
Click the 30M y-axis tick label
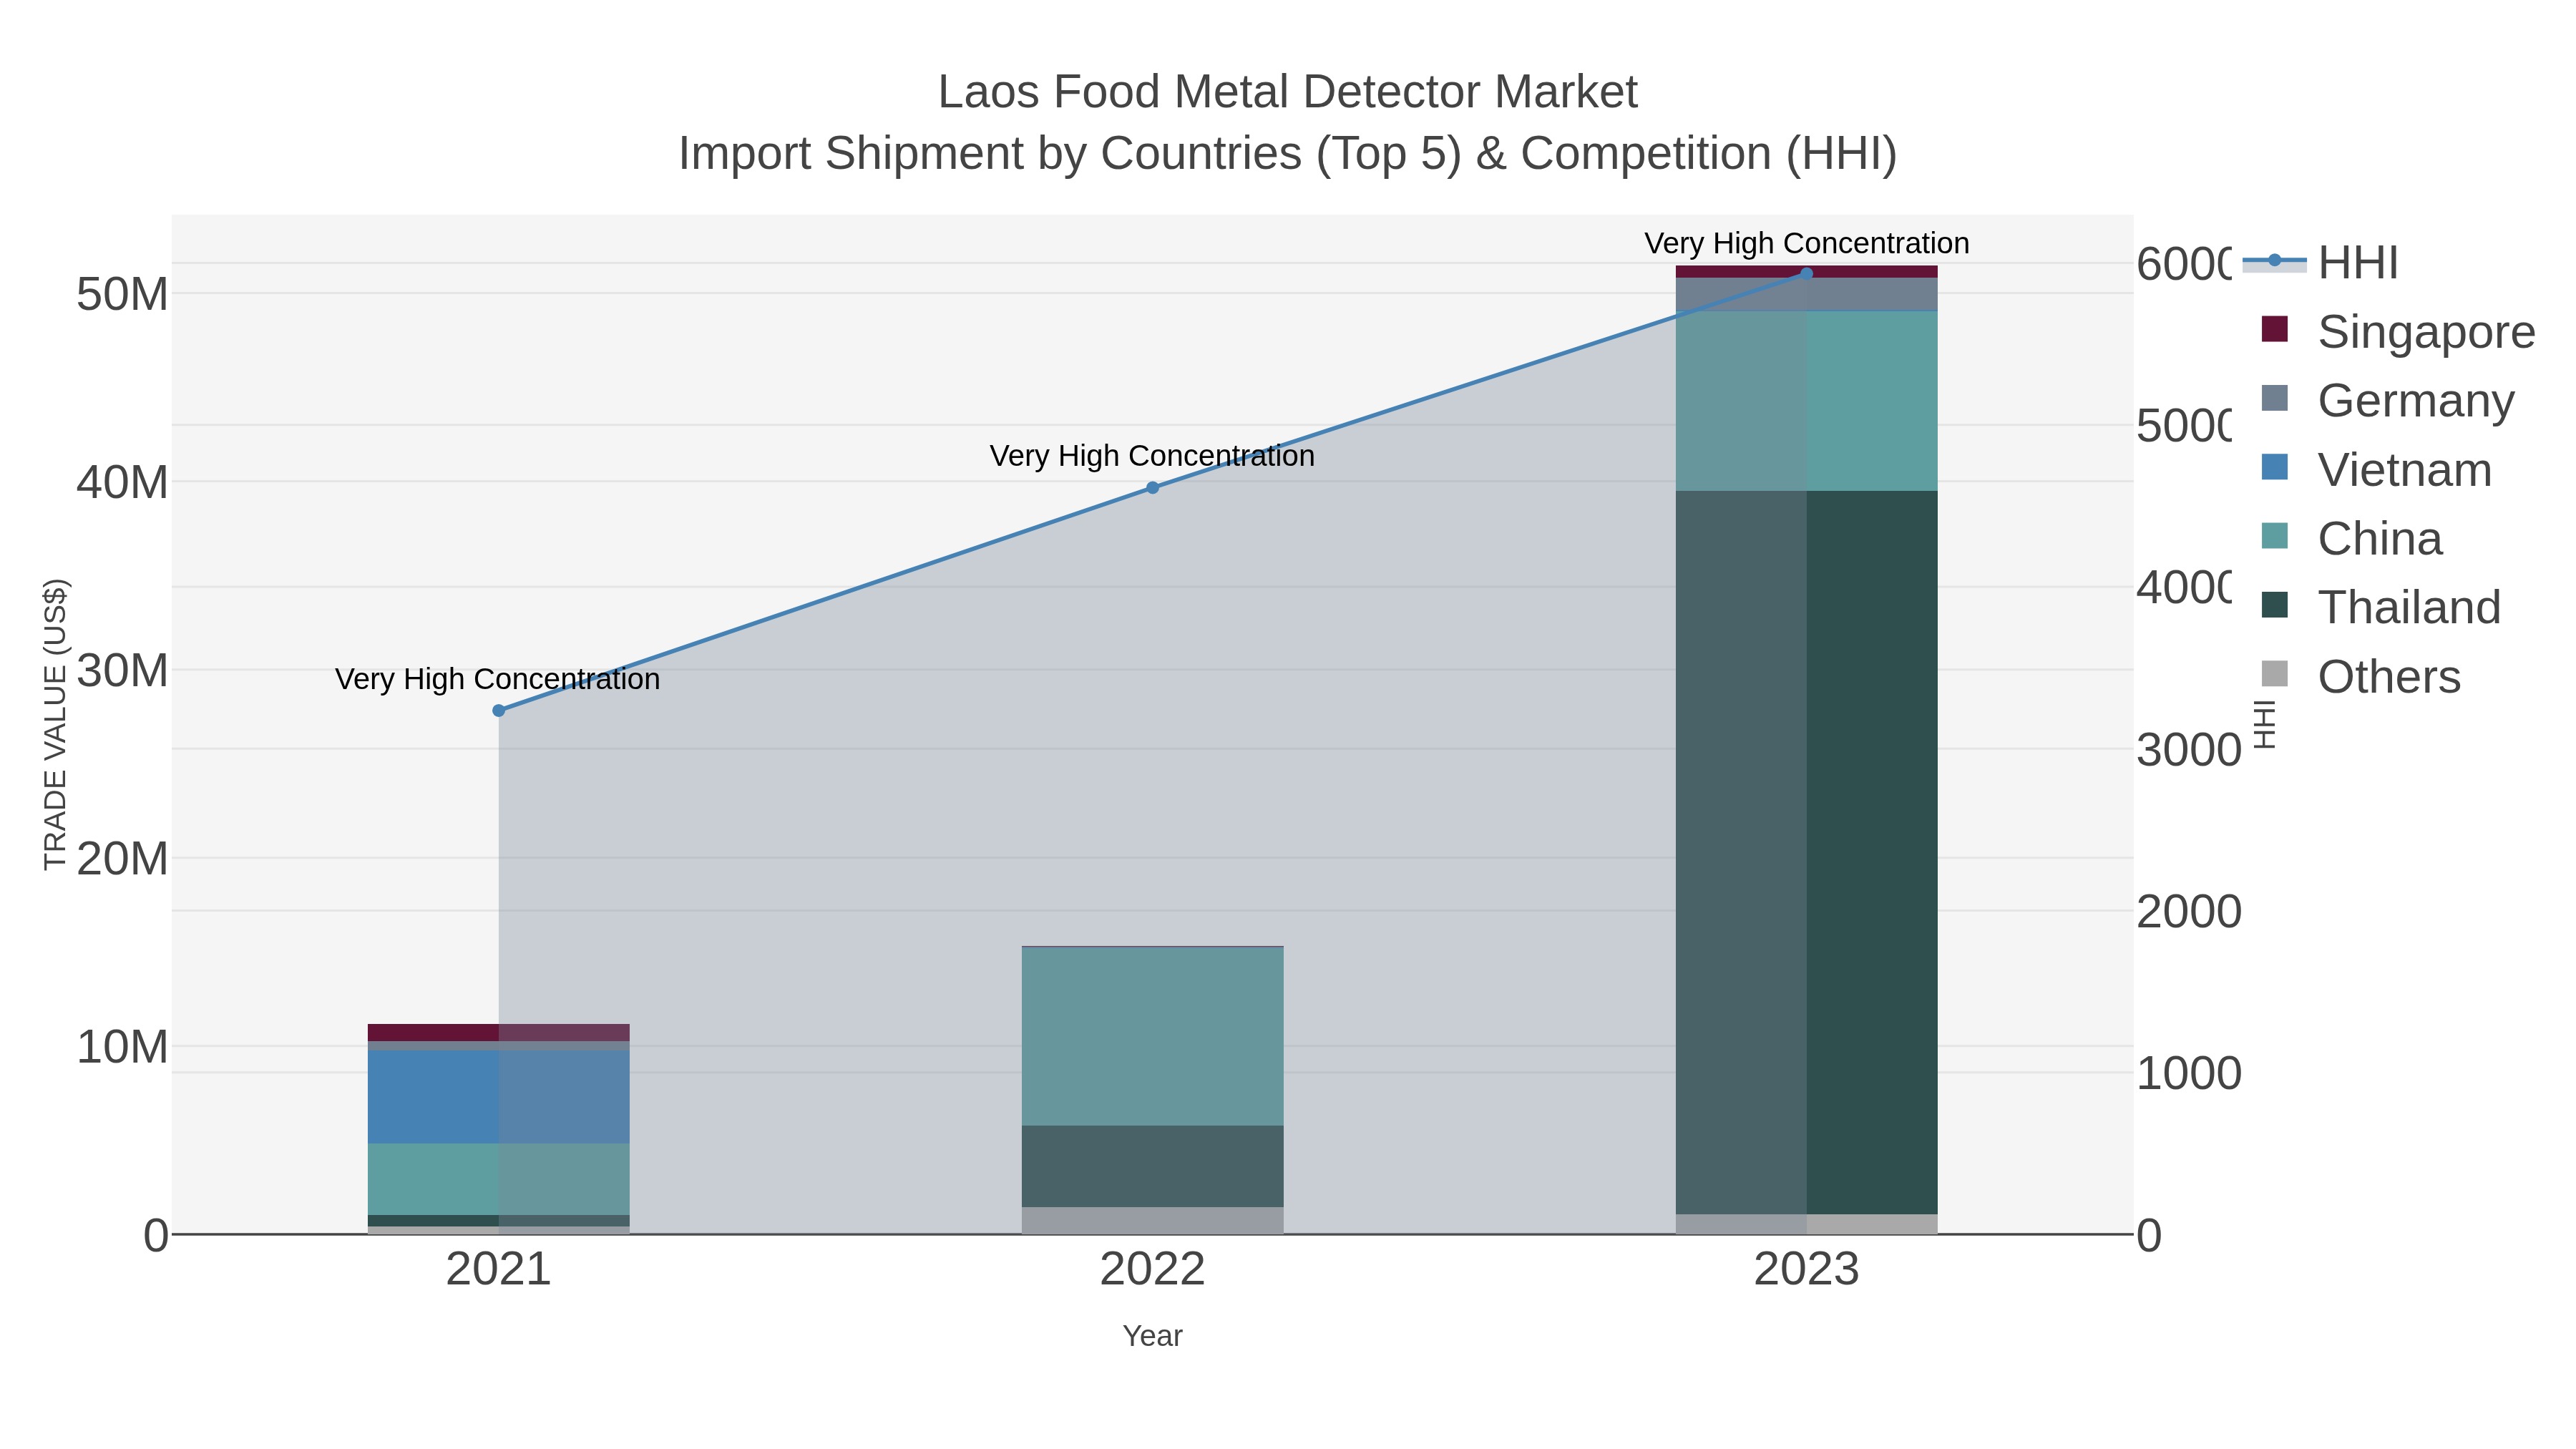pos(122,670)
